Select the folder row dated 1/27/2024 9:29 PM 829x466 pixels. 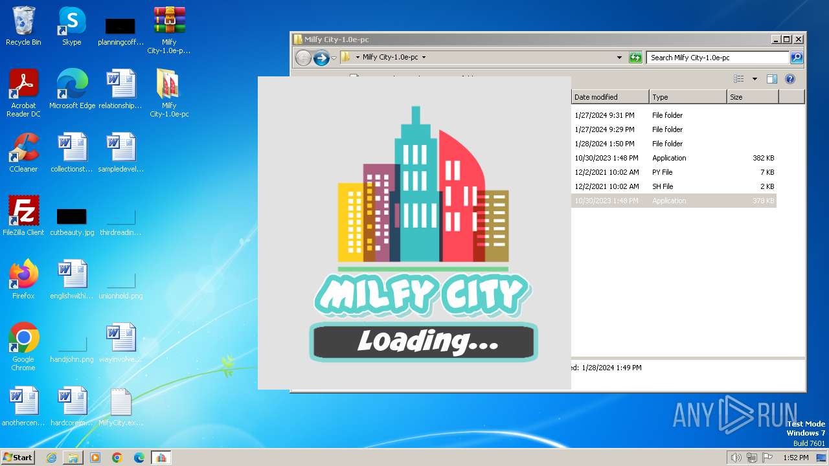click(x=674, y=129)
